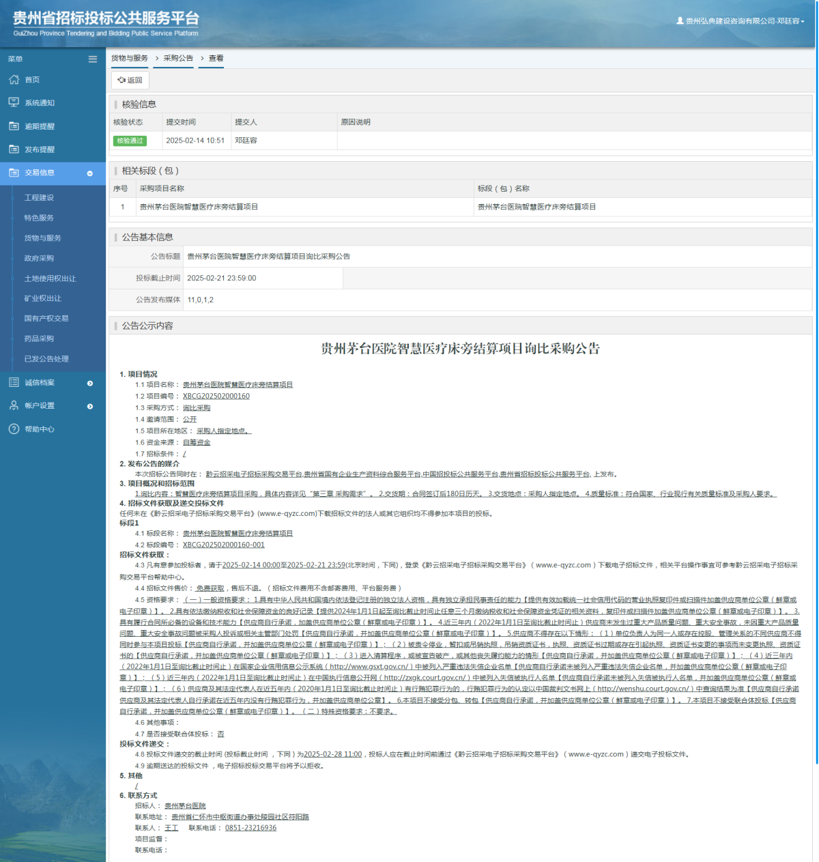
Task: Click the 发布提醒 sidebar icon
Action: point(14,149)
